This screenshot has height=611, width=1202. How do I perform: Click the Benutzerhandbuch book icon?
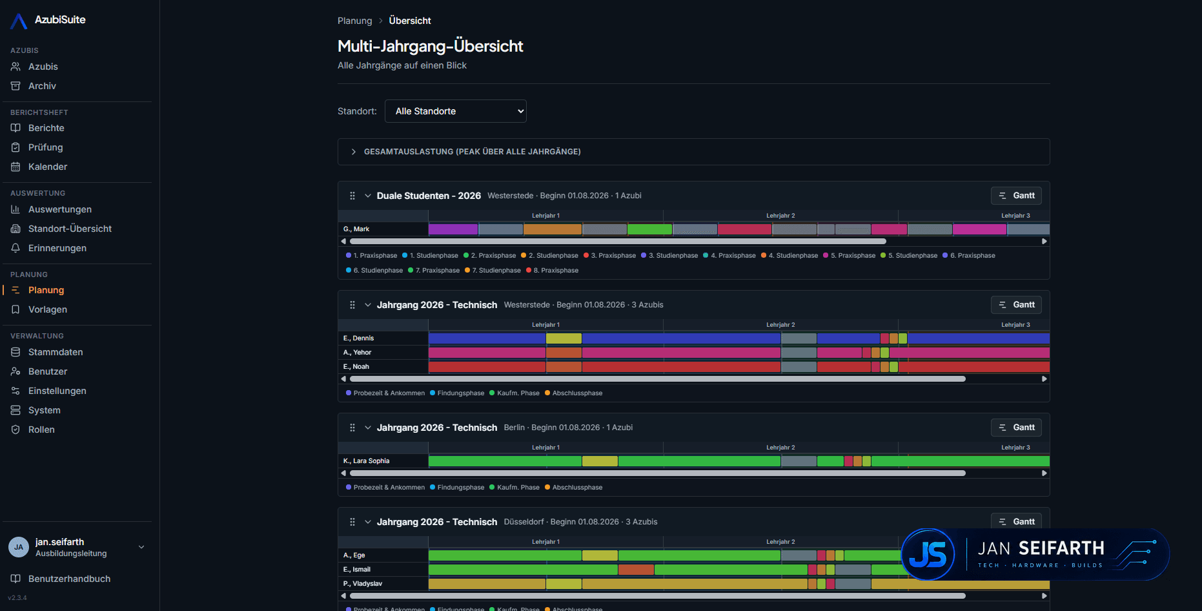[x=15, y=579]
